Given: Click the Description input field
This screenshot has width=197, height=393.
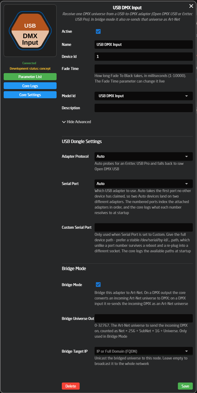Looking at the screenshot, I should (144, 108).
